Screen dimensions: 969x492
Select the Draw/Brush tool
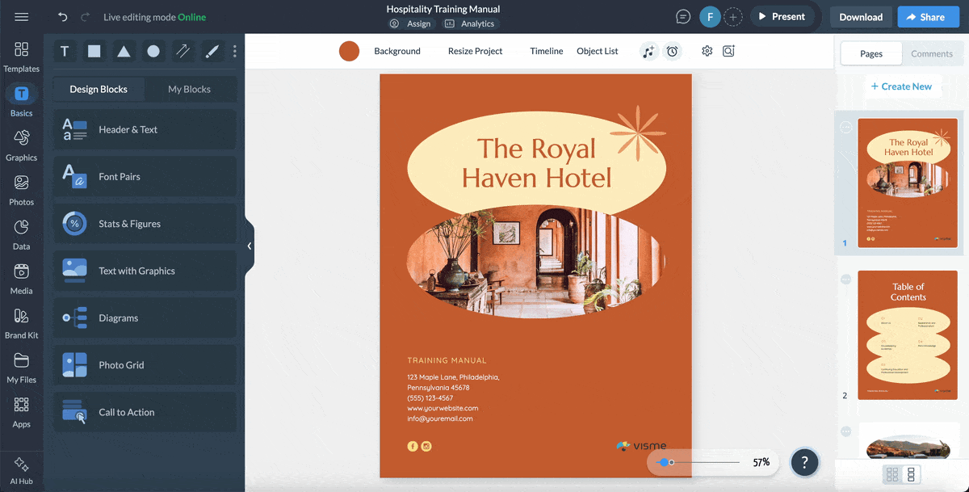(x=212, y=51)
